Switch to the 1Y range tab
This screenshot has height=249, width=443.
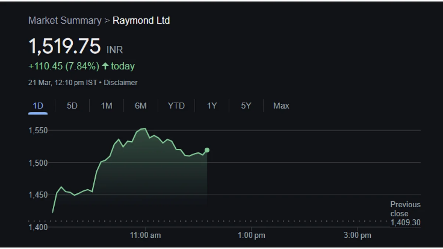[212, 106]
